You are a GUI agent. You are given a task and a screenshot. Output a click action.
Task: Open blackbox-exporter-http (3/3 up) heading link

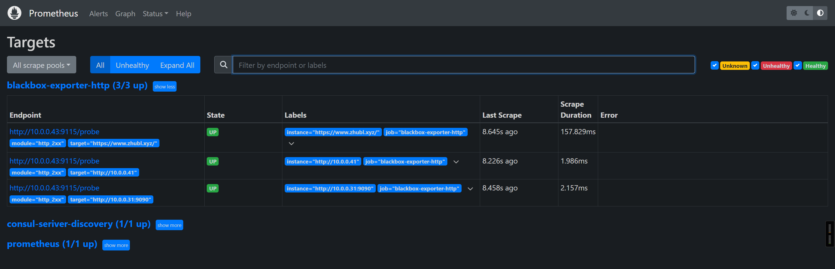77,85
